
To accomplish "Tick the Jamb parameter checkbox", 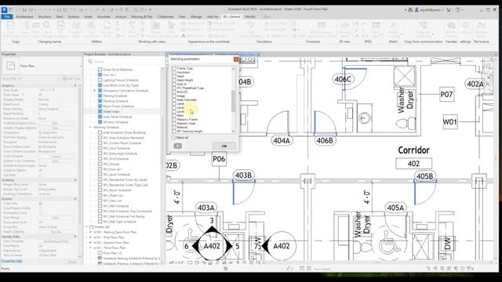I will click(x=174, y=103).
